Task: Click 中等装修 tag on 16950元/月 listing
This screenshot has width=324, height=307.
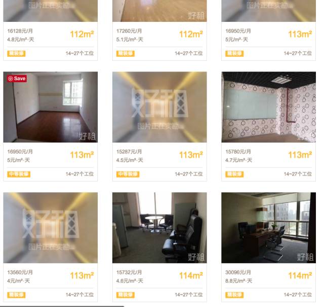Action: (19, 174)
